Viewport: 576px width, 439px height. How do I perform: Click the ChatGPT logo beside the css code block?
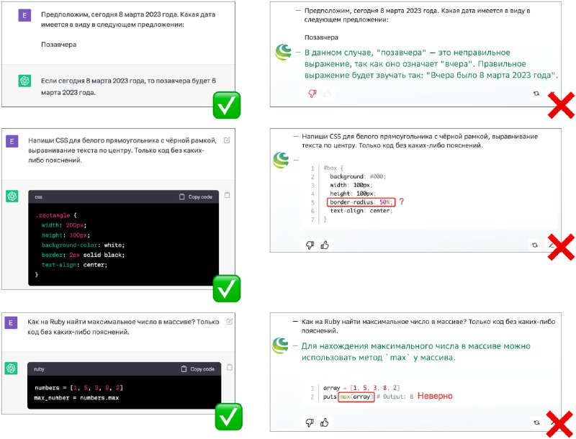click(12, 196)
